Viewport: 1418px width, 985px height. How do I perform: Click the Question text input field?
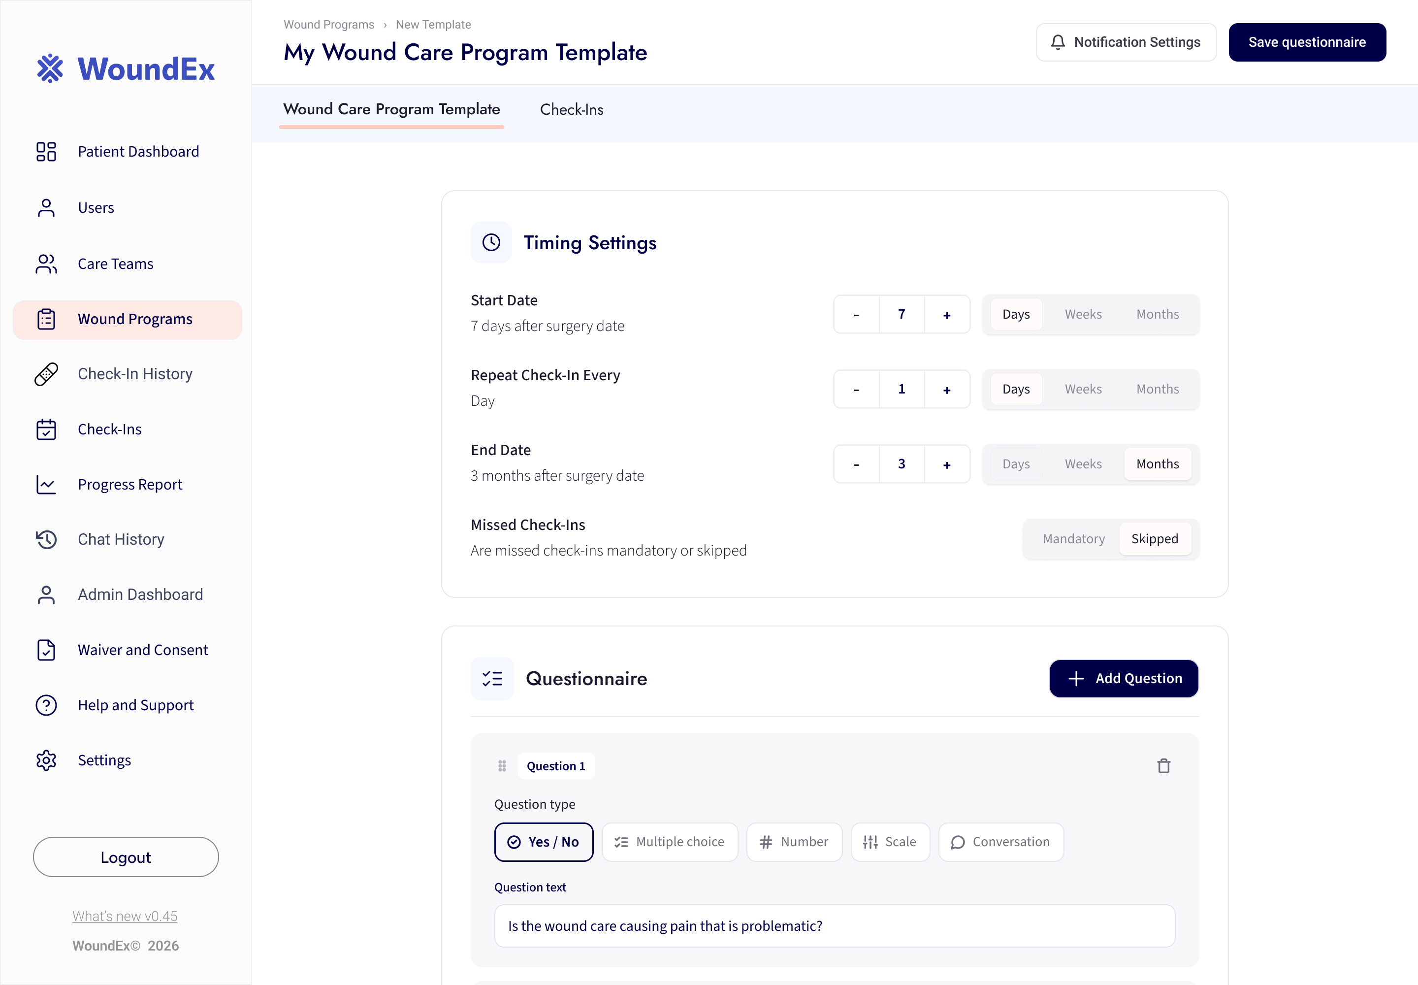[x=834, y=926]
